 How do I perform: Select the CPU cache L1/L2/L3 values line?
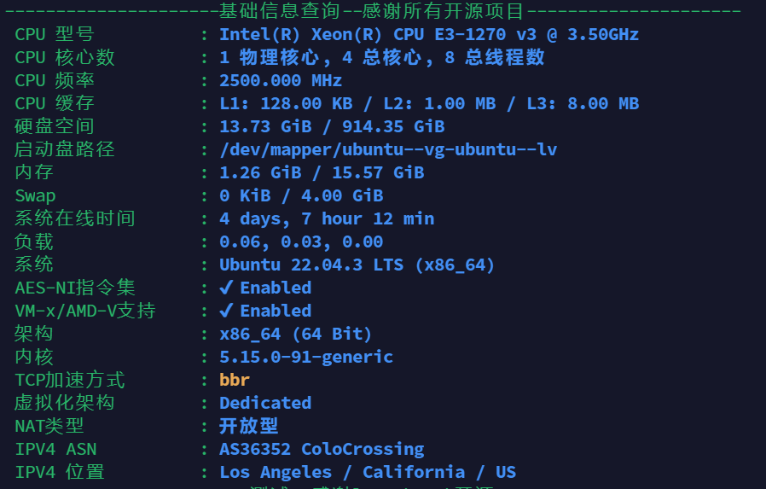point(429,103)
